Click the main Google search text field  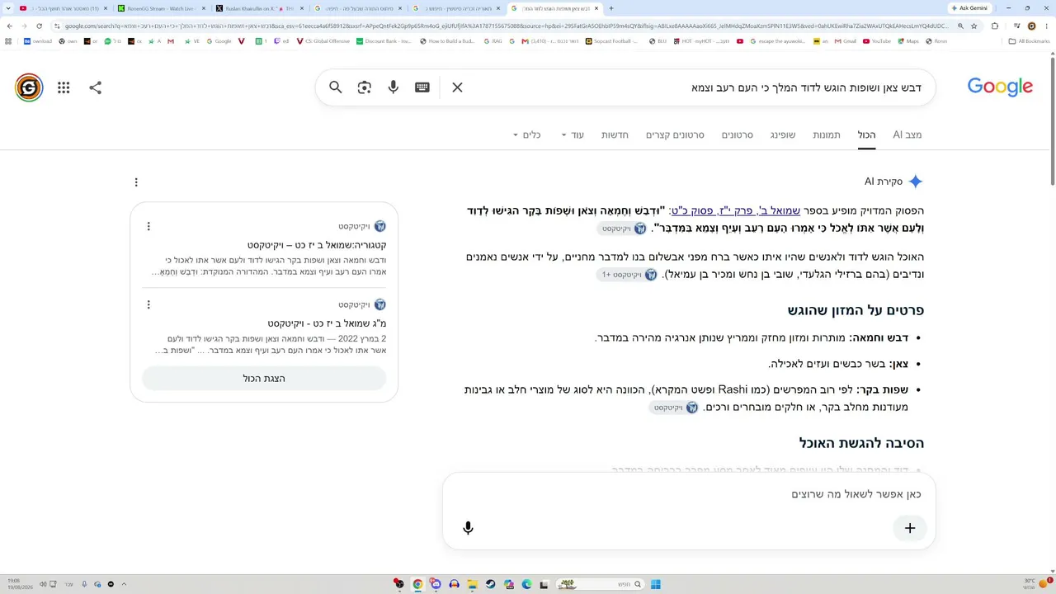[x=696, y=87]
